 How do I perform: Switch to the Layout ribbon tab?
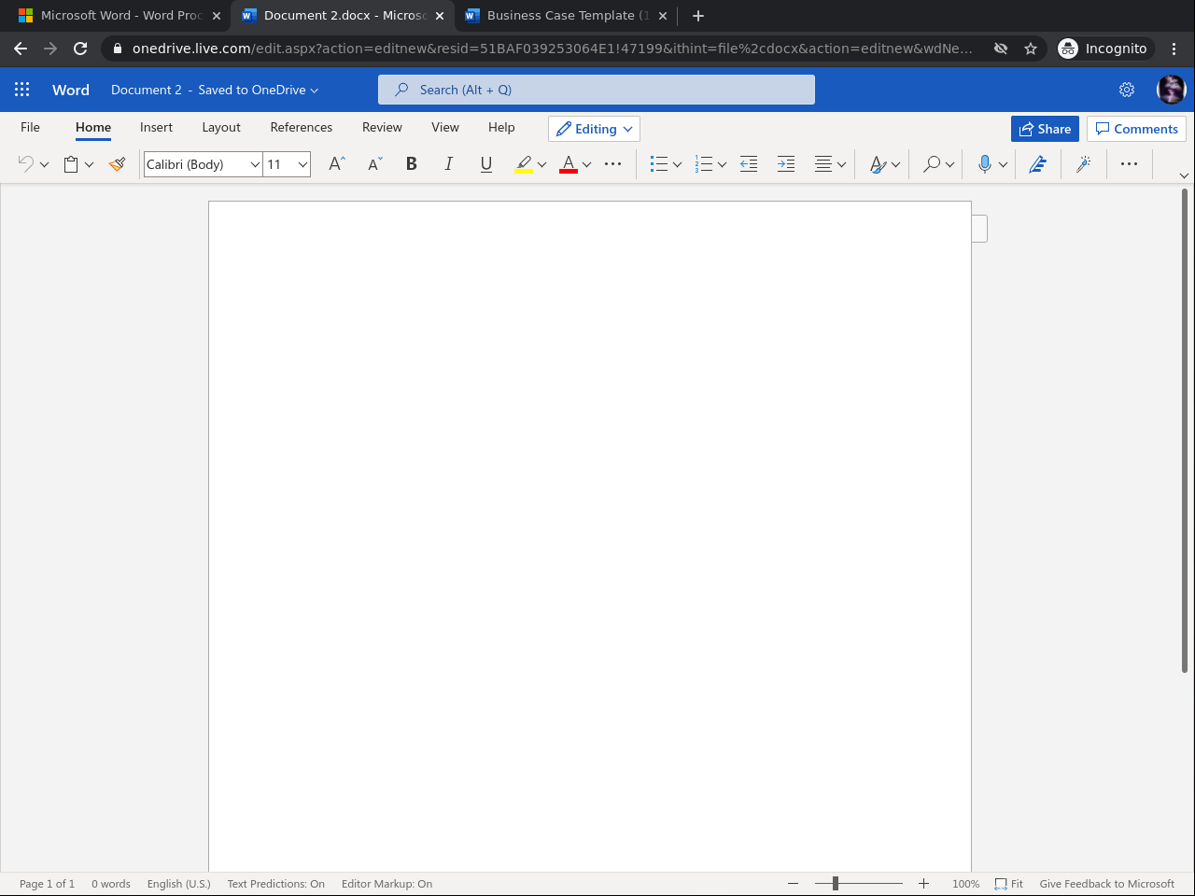221,127
